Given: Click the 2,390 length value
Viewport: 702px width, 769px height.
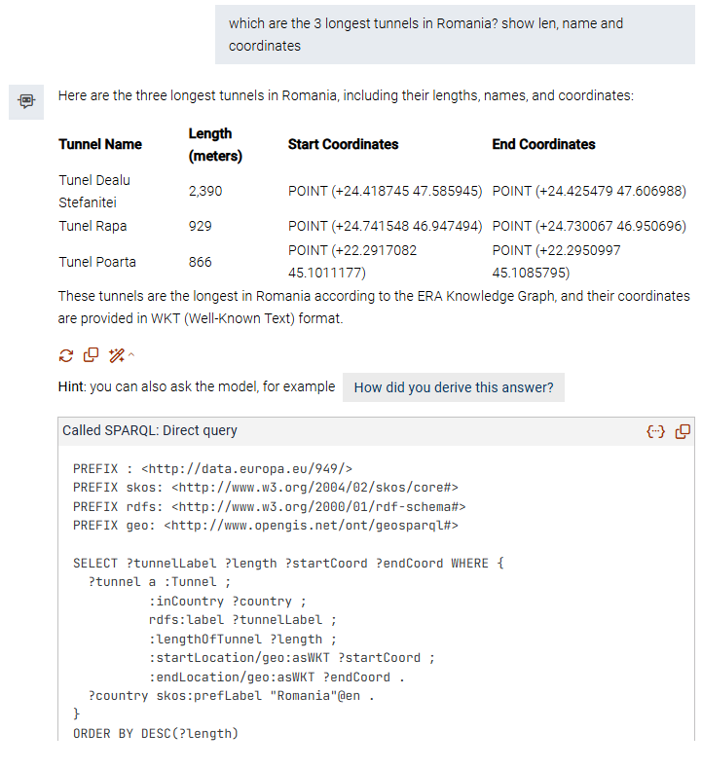Looking at the screenshot, I should pos(205,192).
